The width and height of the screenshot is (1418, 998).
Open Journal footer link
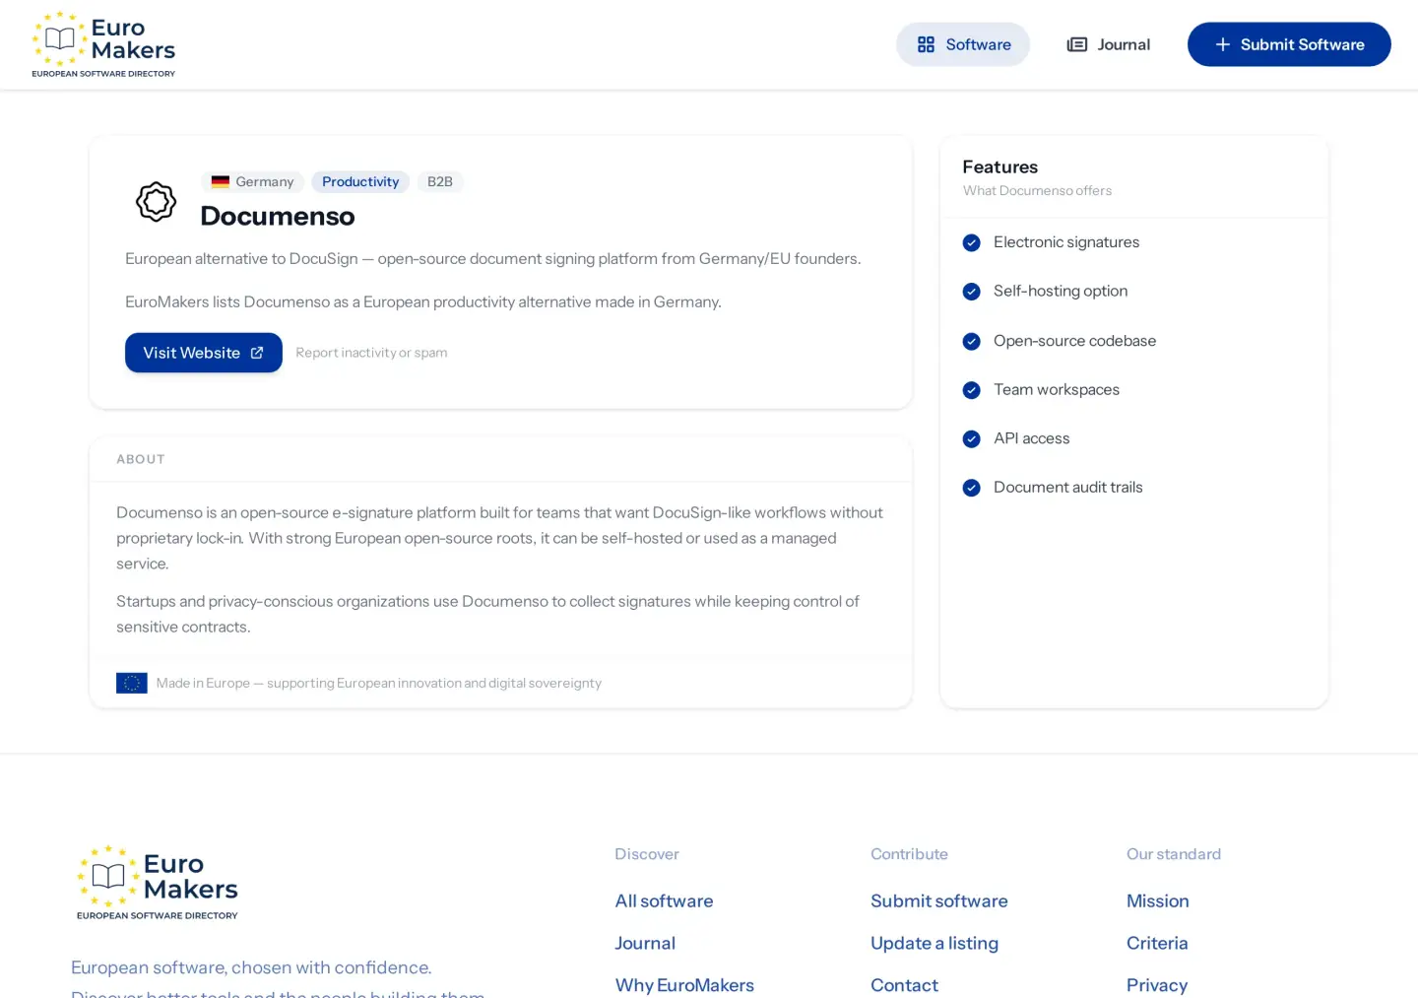coord(645,943)
